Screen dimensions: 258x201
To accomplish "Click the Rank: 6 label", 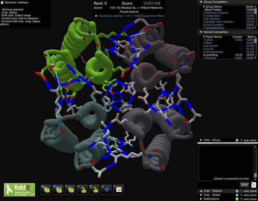I will click(100, 3).
